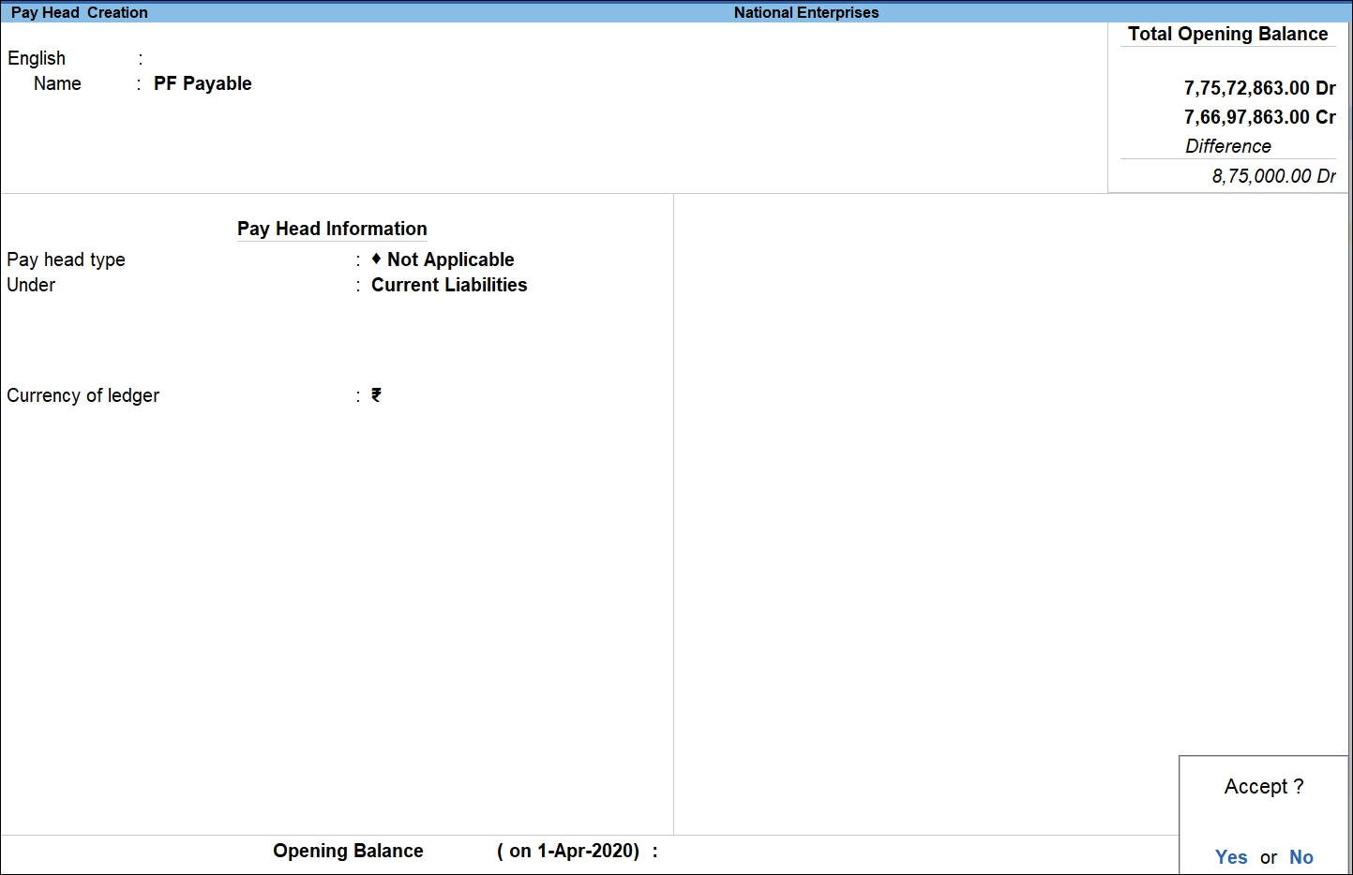This screenshot has width=1353, height=875.
Task: Click the PF Payable name field
Action: pyautogui.click(x=203, y=83)
